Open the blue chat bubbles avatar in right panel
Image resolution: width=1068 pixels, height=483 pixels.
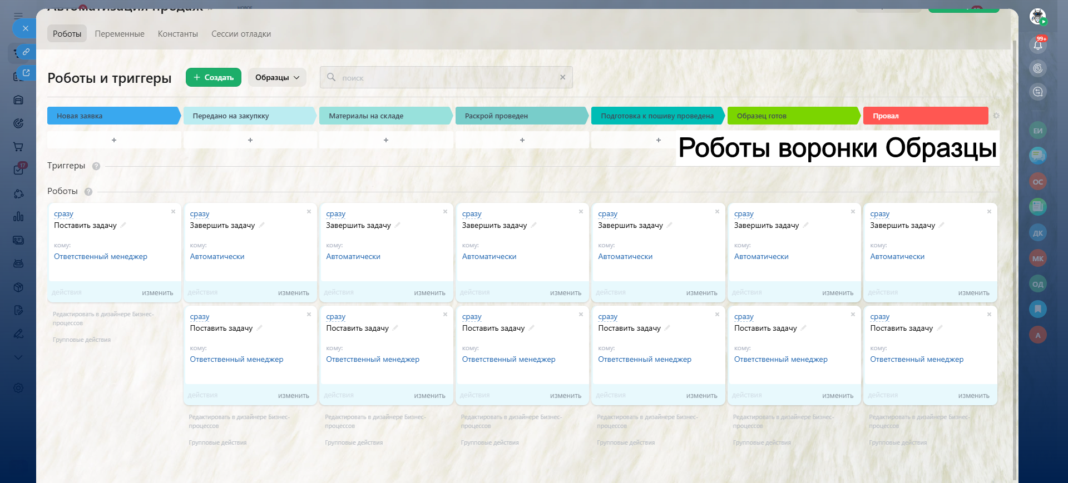click(x=1038, y=156)
